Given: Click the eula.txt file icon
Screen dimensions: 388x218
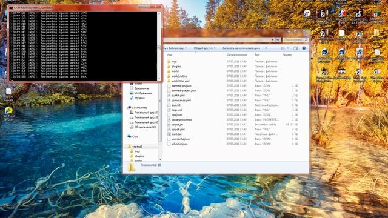Looking at the screenshot, I should click(x=169, y=105).
